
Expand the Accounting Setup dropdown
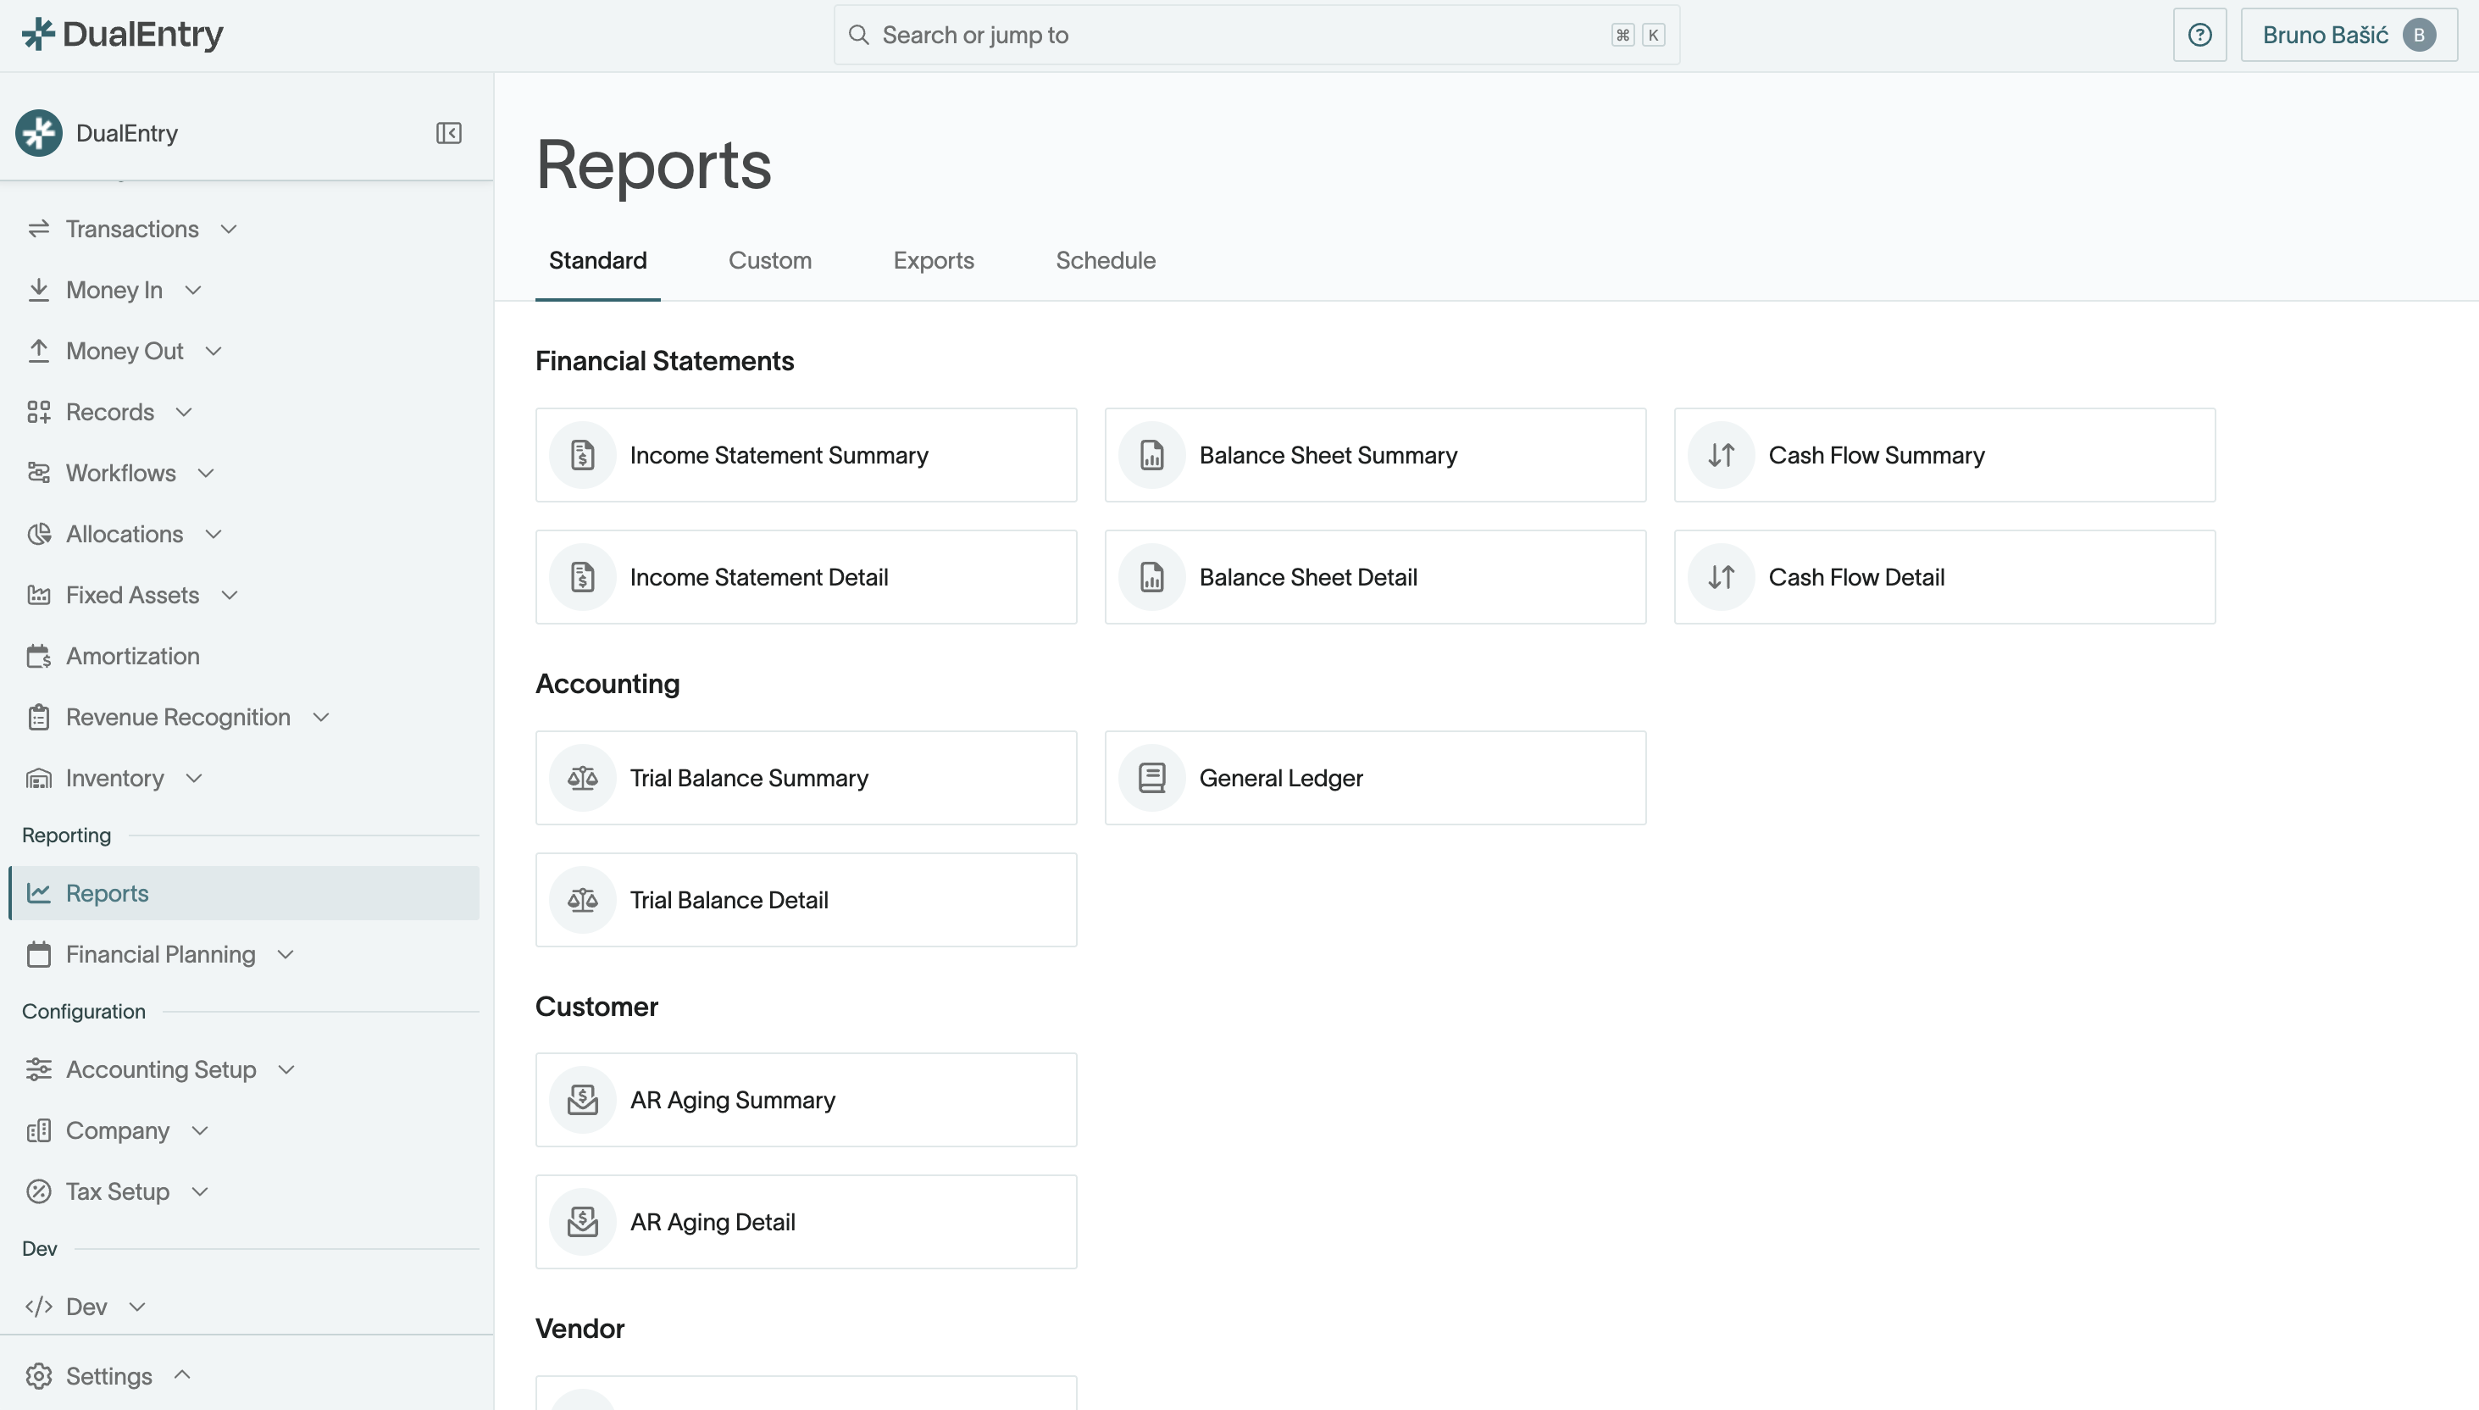pos(286,1069)
